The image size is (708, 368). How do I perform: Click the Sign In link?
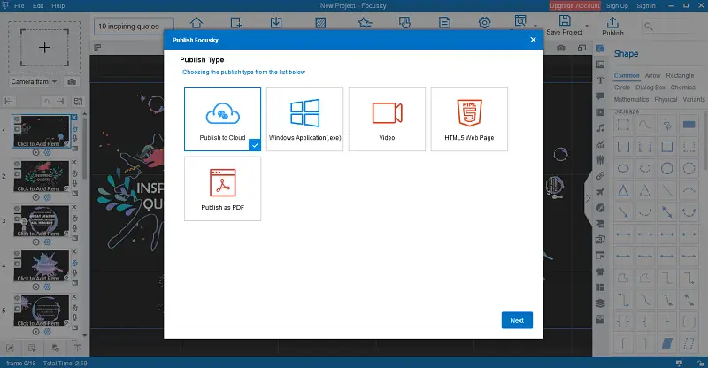pos(646,6)
